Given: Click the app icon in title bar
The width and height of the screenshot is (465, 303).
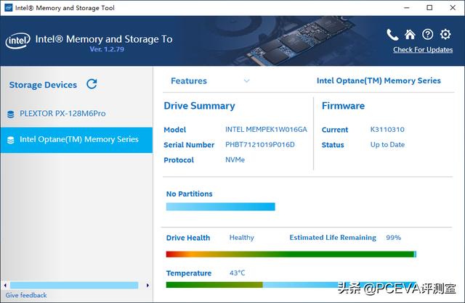Looking at the screenshot, I should pyautogui.click(x=9, y=8).
